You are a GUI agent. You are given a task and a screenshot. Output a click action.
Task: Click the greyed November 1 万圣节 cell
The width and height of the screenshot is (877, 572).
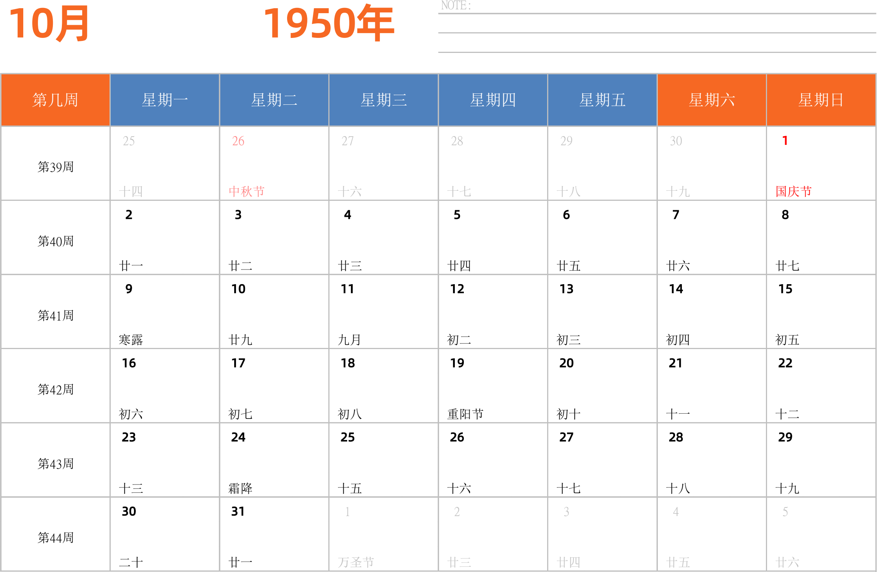(x=383, y=534)
